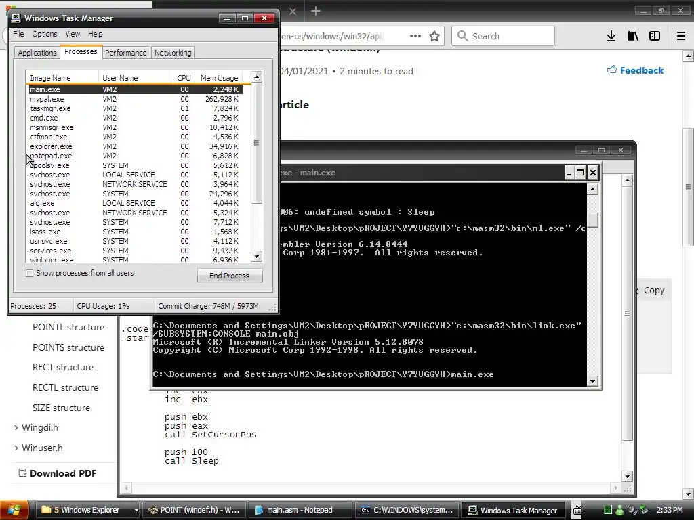Image resolution: width=694 pixels, height=520 pixels.
Task: Sort processes by Mem Usage column
Action: (220, 78)
